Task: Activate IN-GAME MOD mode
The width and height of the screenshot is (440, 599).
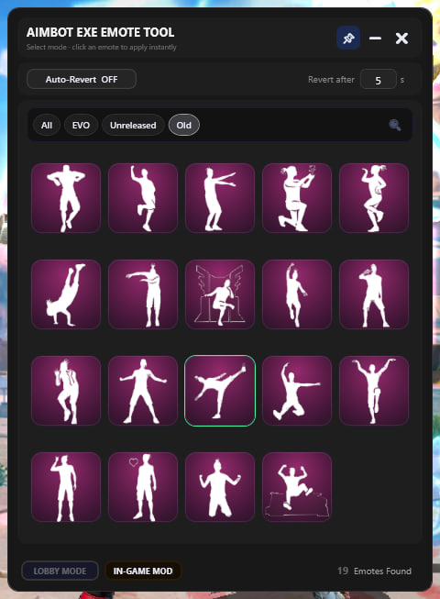Action: point(143,571)
